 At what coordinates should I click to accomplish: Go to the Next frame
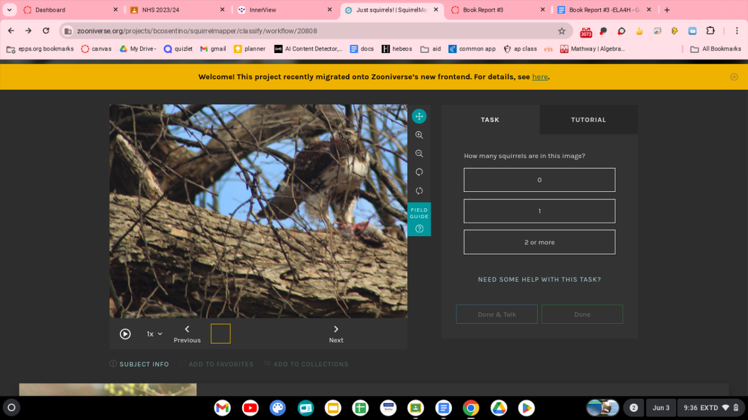[x=336, y=334]
